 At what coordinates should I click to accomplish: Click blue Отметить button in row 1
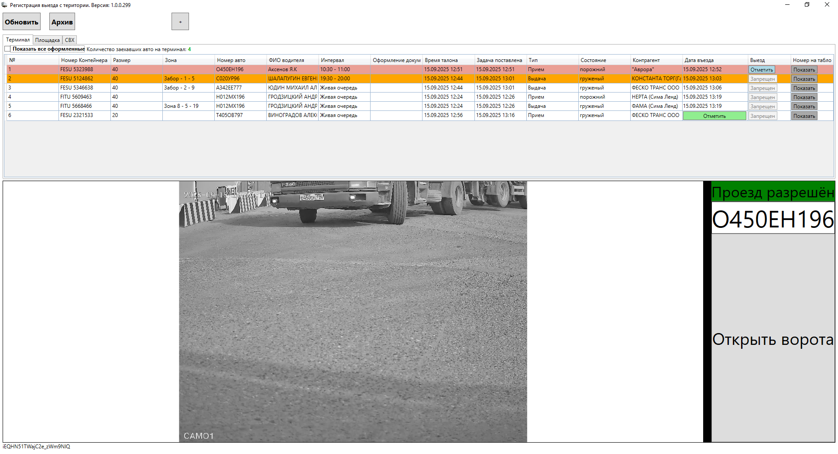762,70
